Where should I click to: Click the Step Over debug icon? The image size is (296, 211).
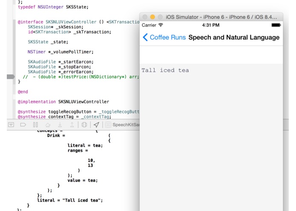(48, 125)
